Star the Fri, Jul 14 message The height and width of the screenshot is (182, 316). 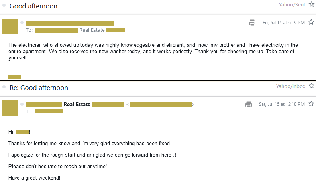click(311, 22)
